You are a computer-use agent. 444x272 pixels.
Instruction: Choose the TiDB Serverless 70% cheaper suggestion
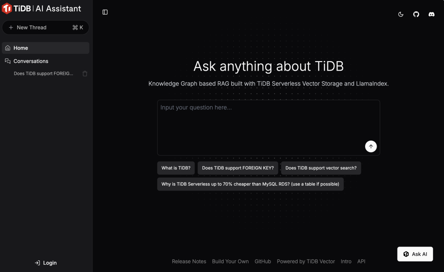point(250,184)
